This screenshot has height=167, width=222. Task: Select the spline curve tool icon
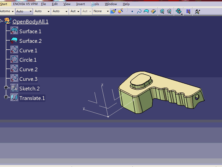139,11
